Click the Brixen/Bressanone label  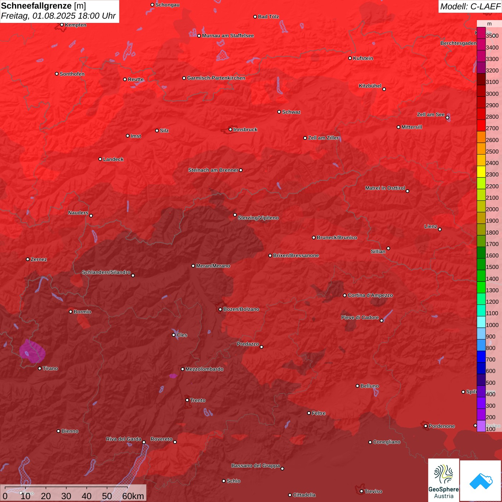296,255
